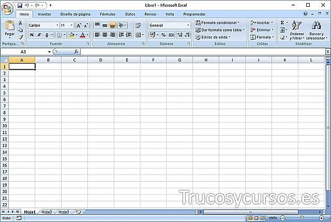Viewport: 331px width, 222px height.
Task: Align text to top of cell
Action: pyautogui.click(x=97, y=25)
